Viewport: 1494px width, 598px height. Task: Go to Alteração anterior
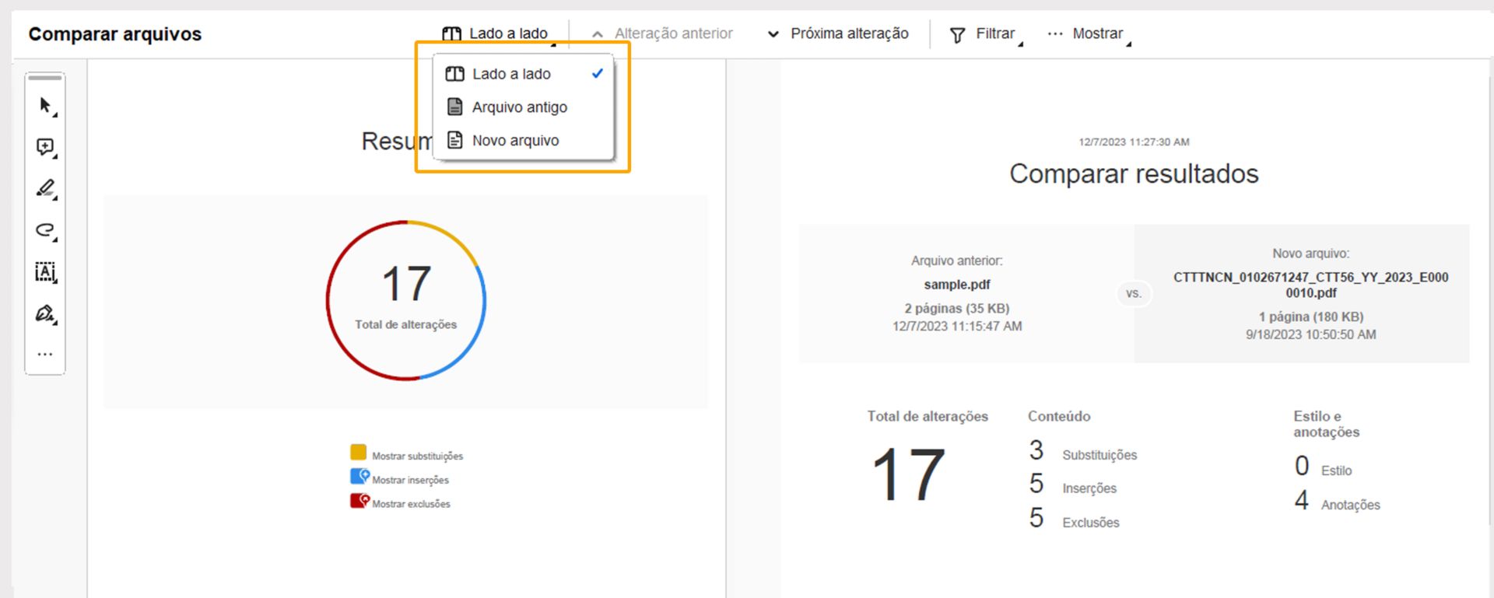[x=662, y=33]
